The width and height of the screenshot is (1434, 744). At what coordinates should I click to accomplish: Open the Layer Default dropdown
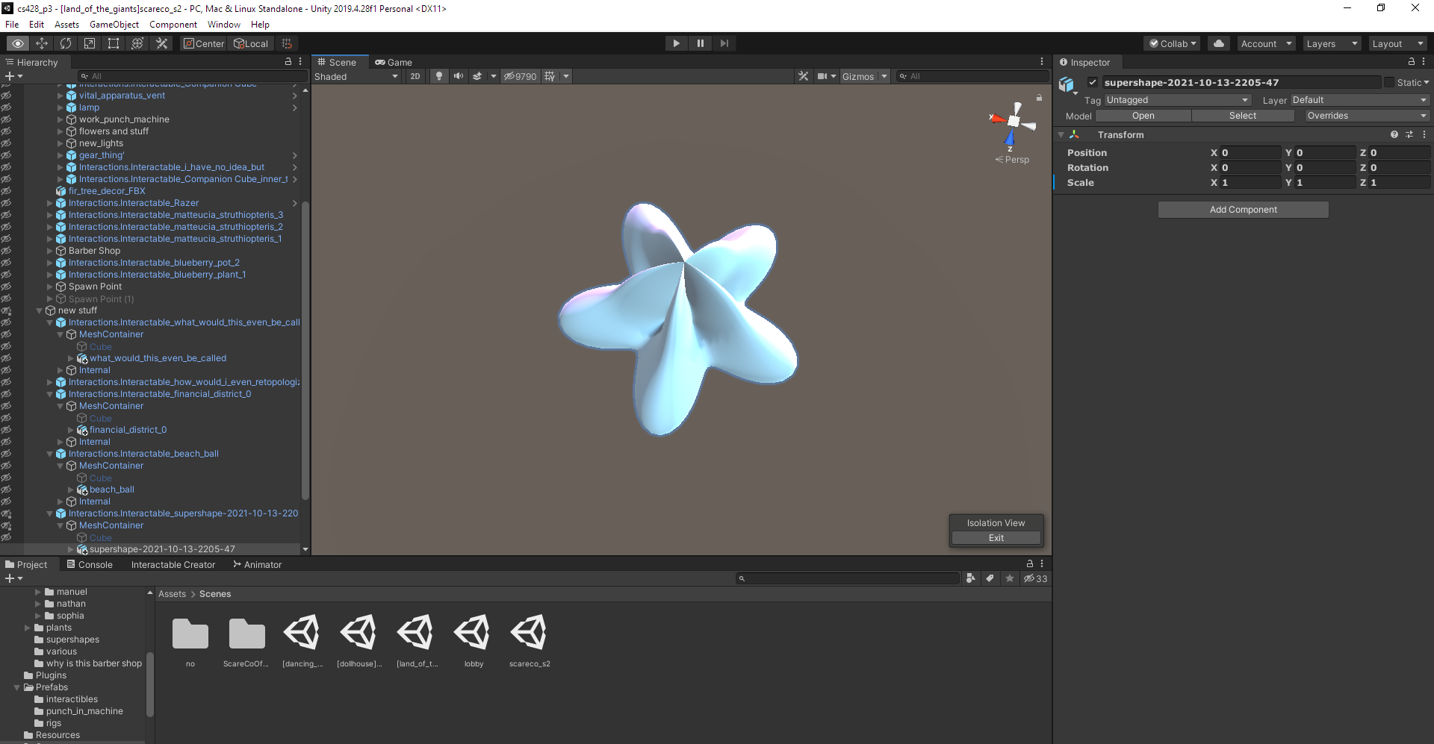1359,100
